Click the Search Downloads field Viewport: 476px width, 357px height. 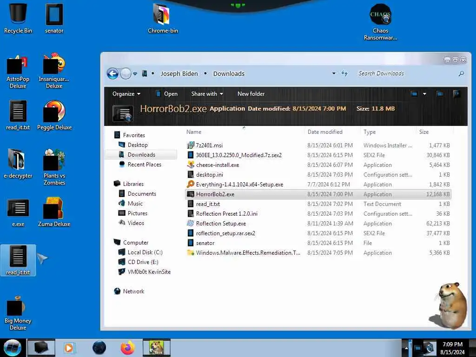[x=407, y=73]
